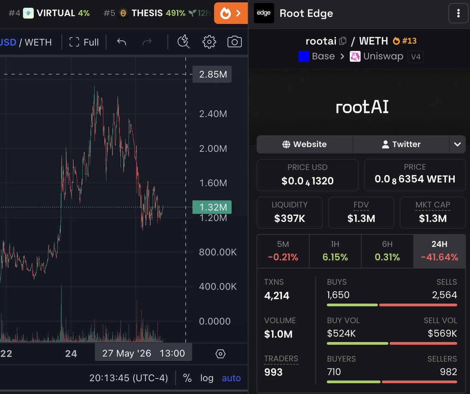470x394 pixels.
Task: Click the MKT CAP $1.3M box
Action: pyautogui.click(x=433, y=212)
